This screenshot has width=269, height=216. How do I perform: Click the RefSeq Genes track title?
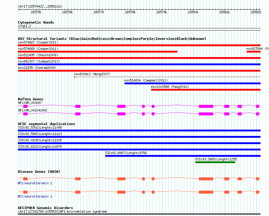[31, 99]
